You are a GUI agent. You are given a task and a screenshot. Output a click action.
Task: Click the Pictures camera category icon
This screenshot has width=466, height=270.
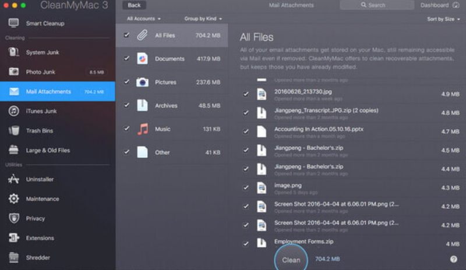[142, 82]
